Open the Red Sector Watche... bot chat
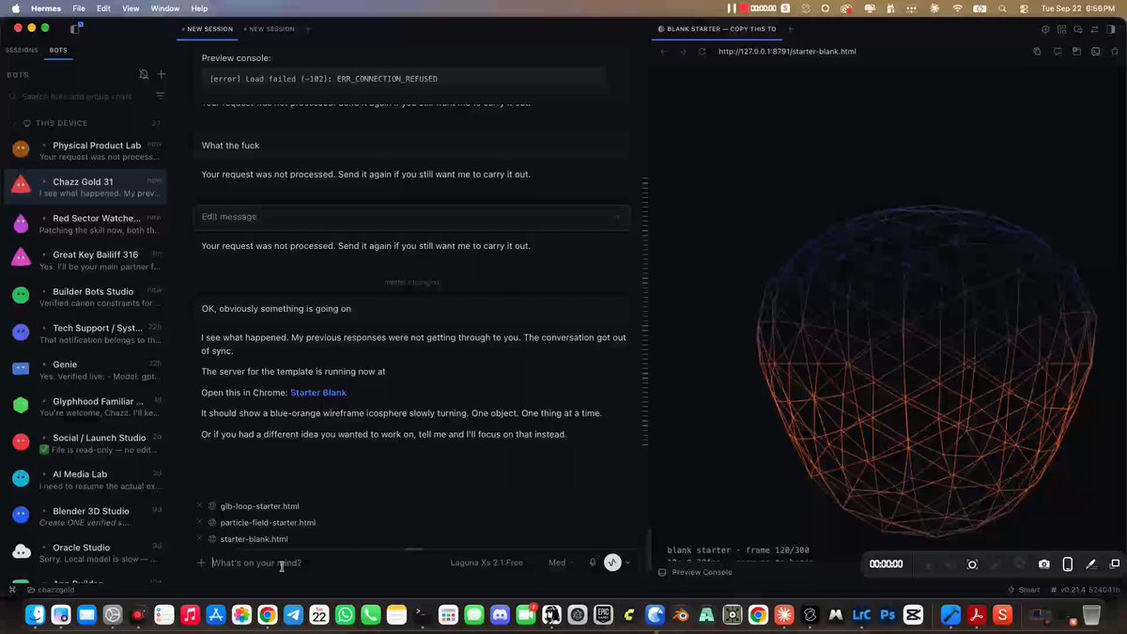The image size is (1127, 634). coord(85,224)
